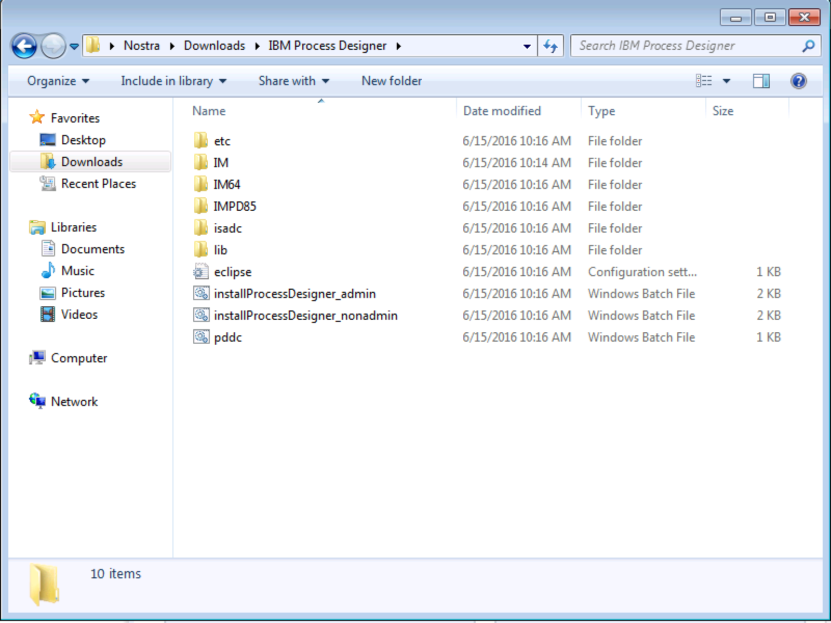Expand the arrow before Nostra in breadcrumb
831x623 pixels.
pos(112,46)
